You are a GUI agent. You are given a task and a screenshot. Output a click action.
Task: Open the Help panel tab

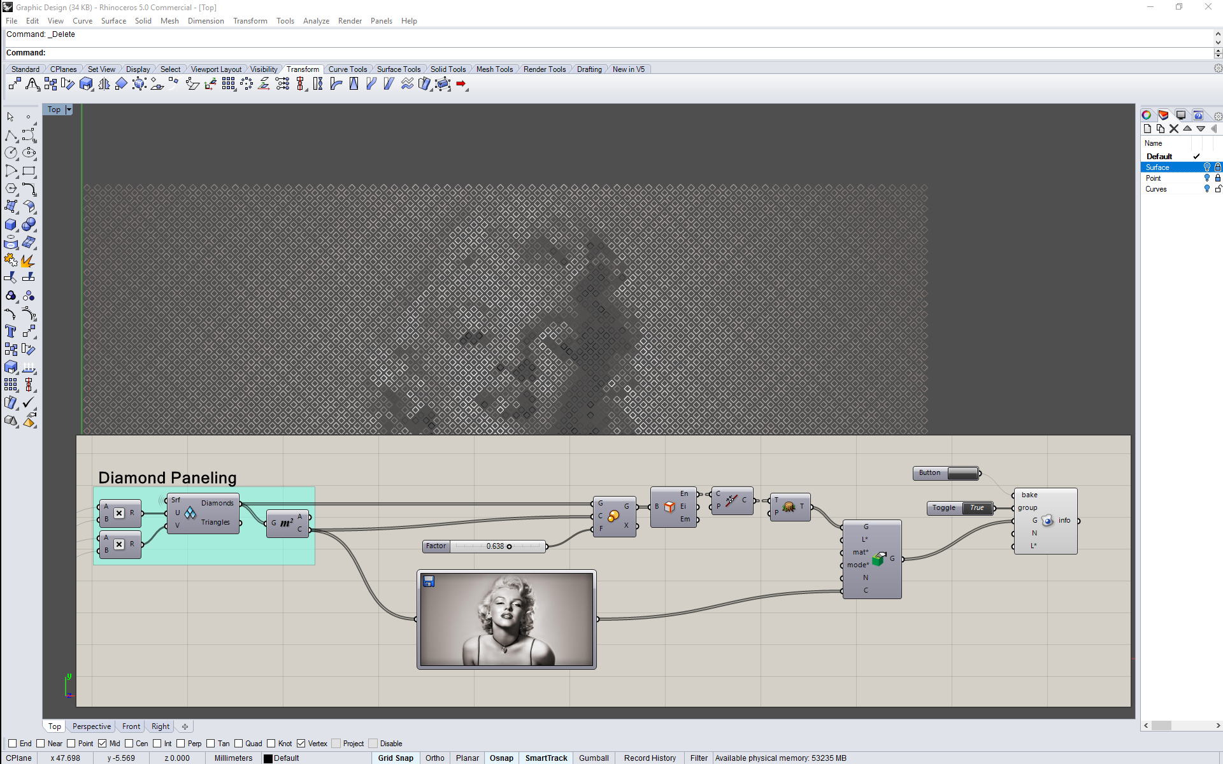tap(1198, 115)
